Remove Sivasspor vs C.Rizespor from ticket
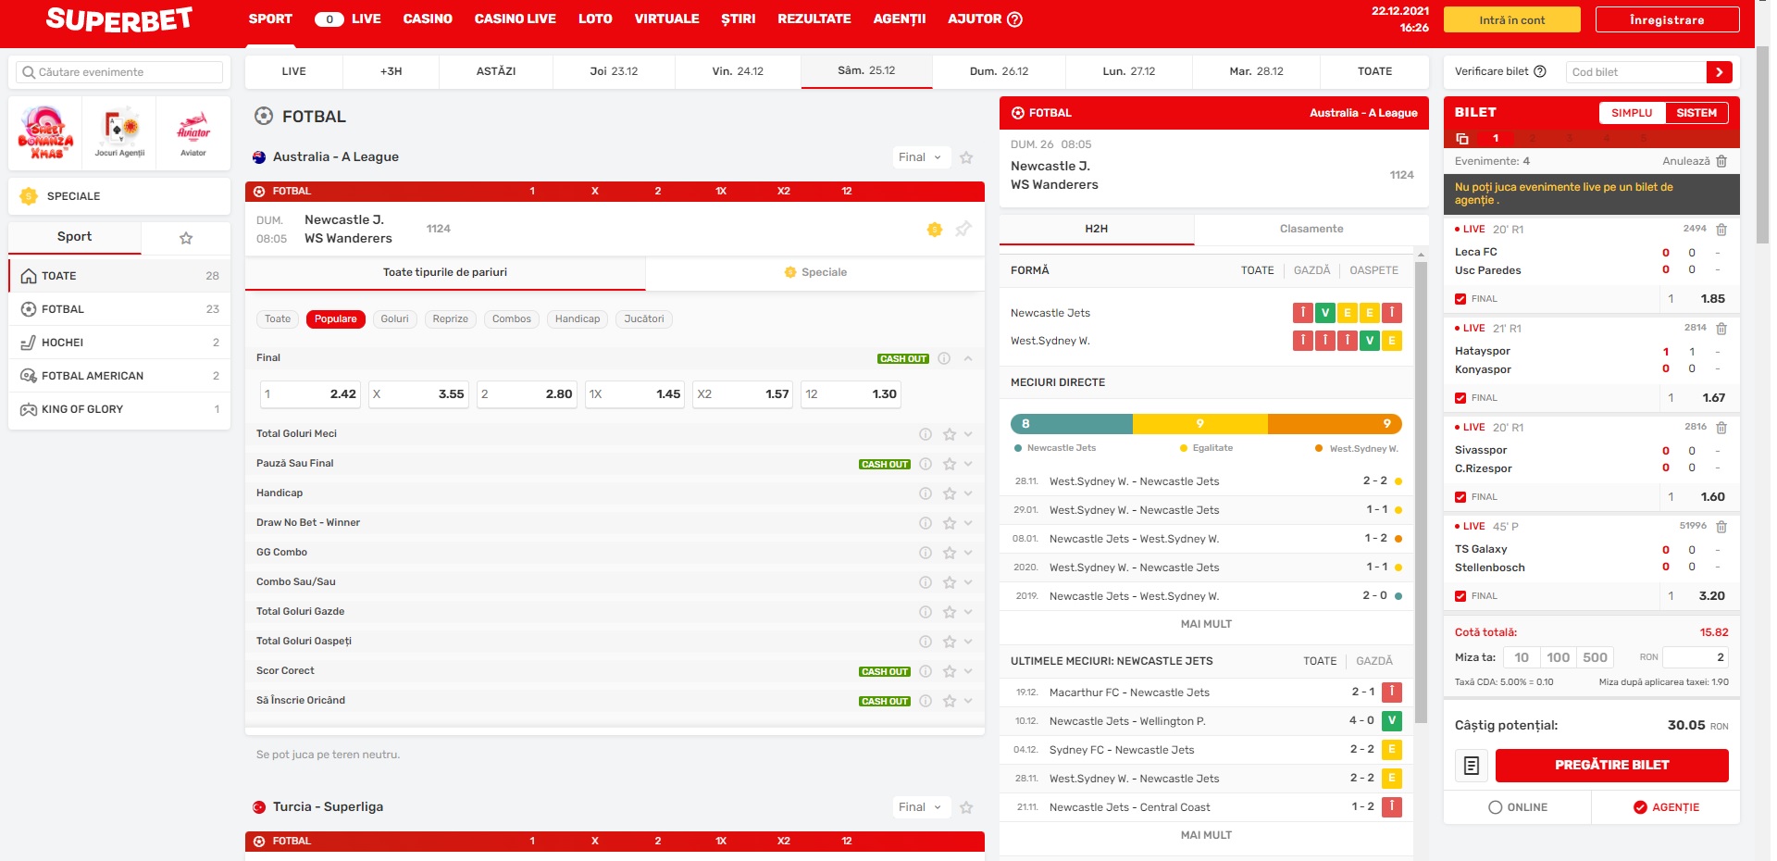This screenshot has width=1777, height=861. point(1721,428)
